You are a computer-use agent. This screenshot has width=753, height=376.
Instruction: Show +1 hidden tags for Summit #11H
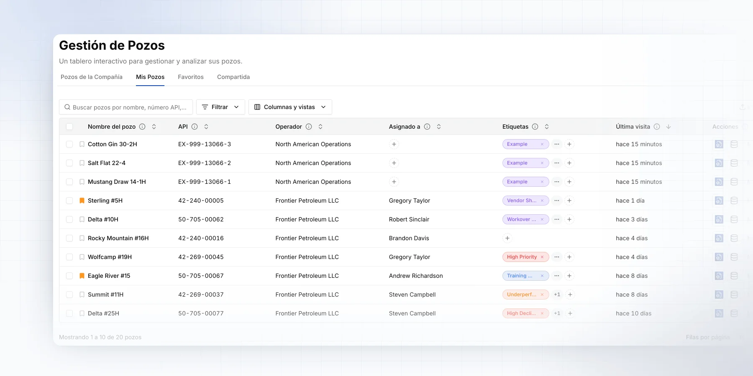click(557, 295)
